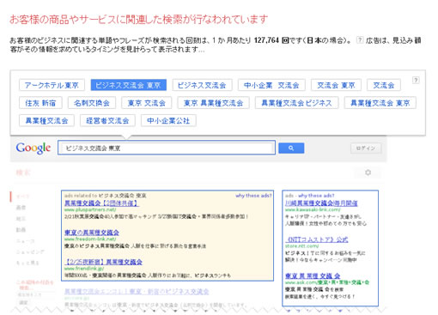Click the help question mark beside keyword box
This screenshot has height=315, width=438.
click(416, 80)
